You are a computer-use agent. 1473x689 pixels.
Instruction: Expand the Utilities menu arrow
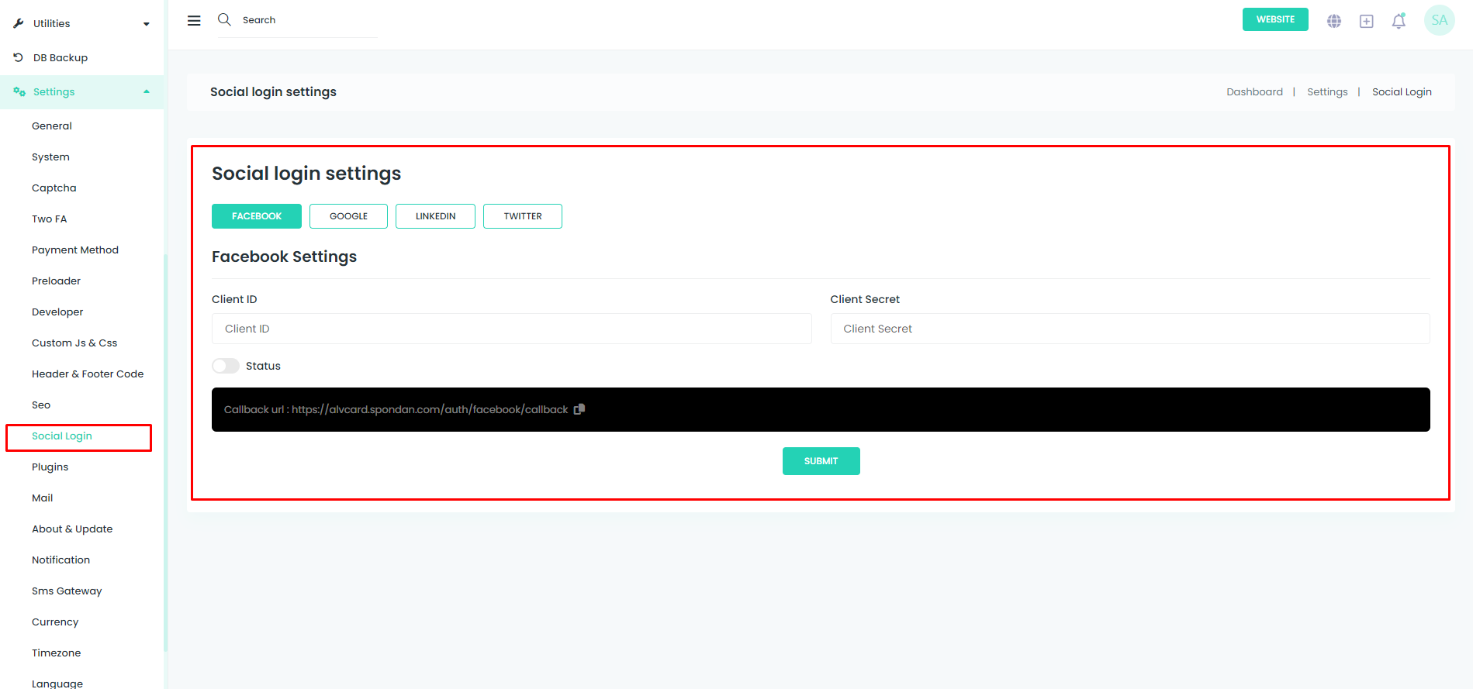coord(147,24)
